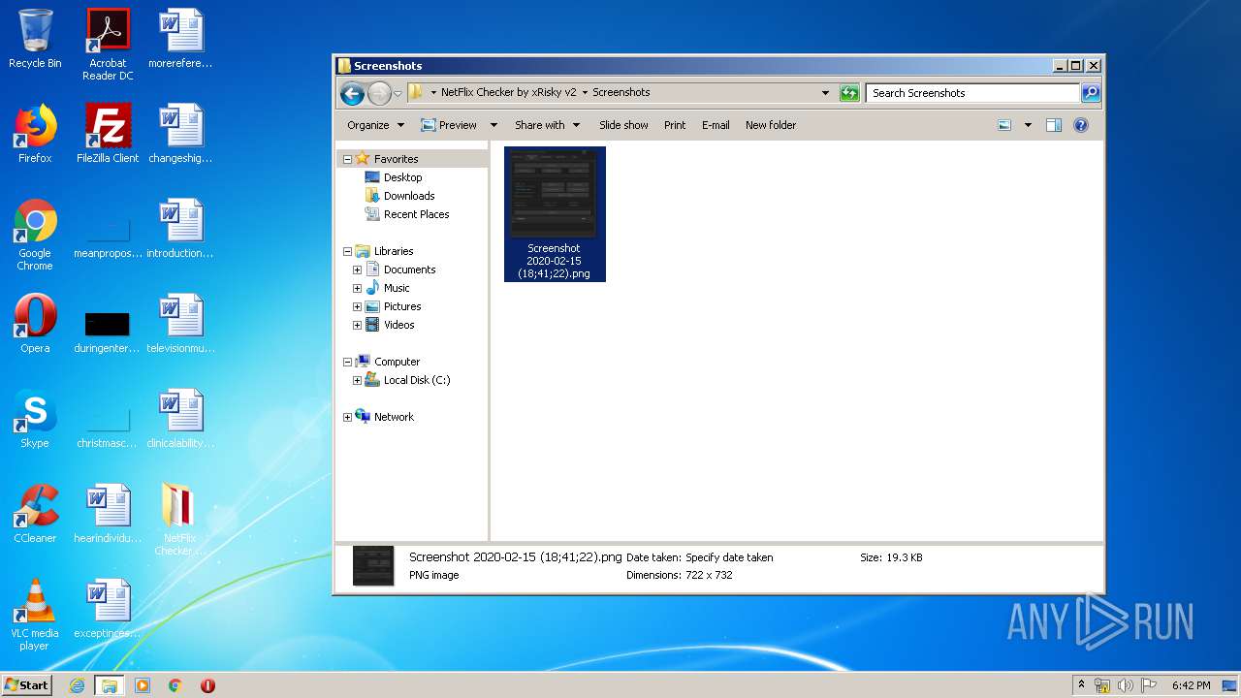Select the clinicalability Word document icon
The width and height of the screenshot is (1241, 698).
tap(180, 419)
